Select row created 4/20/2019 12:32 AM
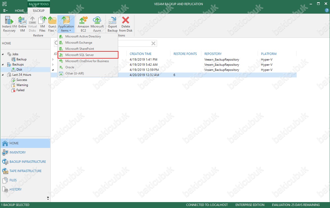330x208 pixels. (x=173, y=75)
